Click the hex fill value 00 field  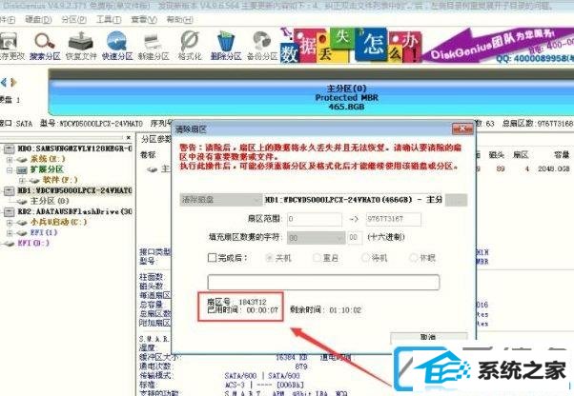click(354, 238)
